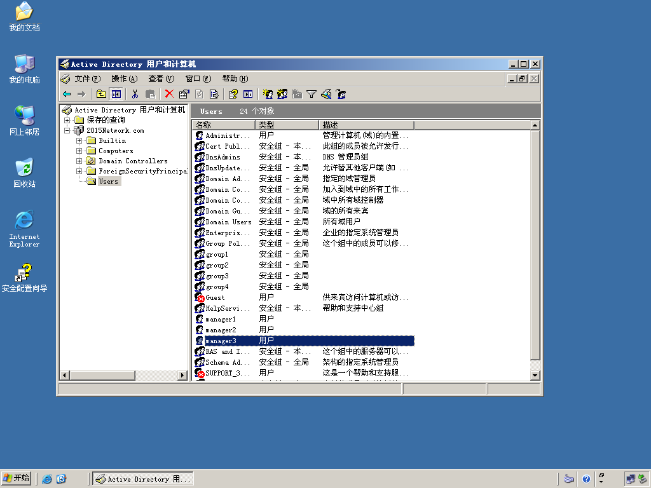This screenshot has width=651, height=488.
Task: Click the red X Delete icon
Action: click(x=169, y=94)
